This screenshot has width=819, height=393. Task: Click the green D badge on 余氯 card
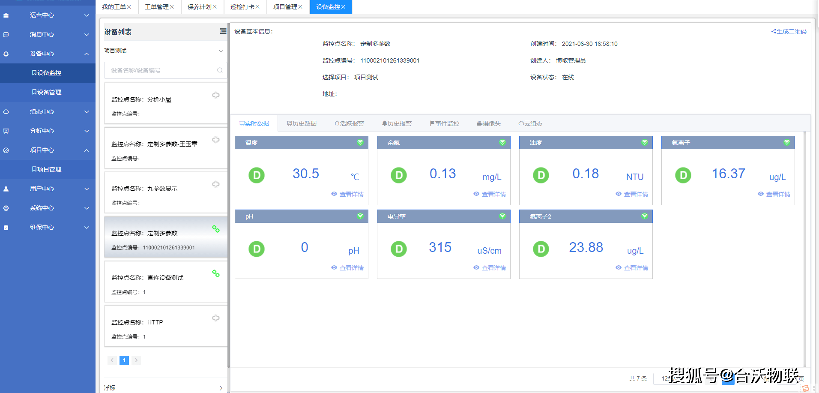399,175
